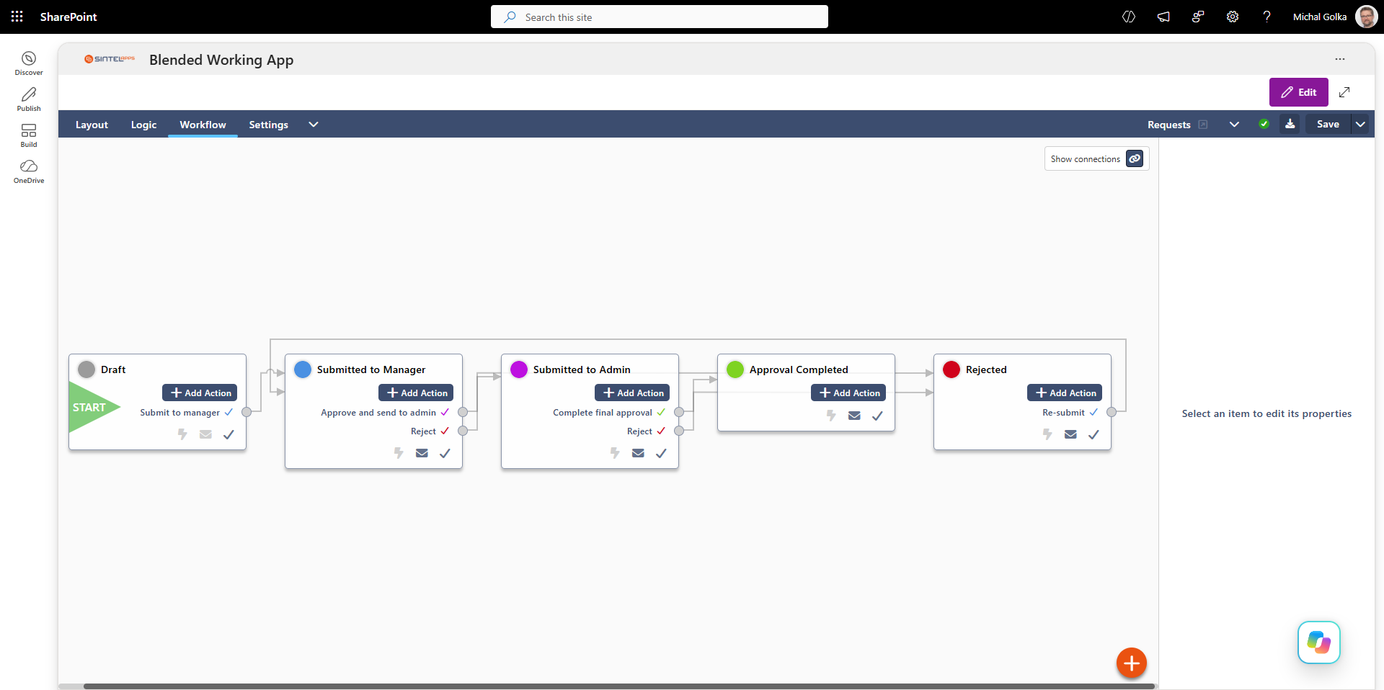Click the green status check icon
Screen dimensions: 1384x690
point(1264,124)
